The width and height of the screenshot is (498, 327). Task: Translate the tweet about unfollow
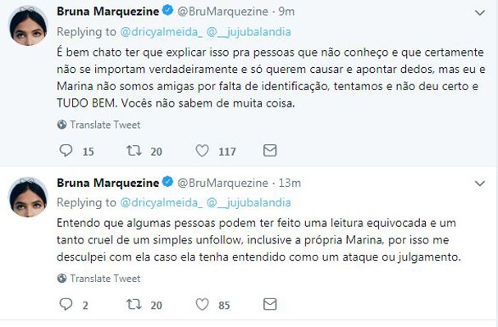point(98,279)
